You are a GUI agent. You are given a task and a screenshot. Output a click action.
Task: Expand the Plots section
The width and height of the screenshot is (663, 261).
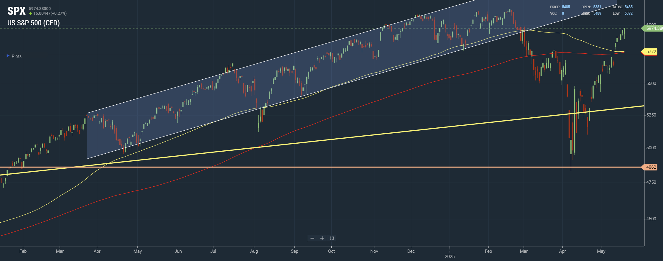pyautogui.click(x=14, y=56)
